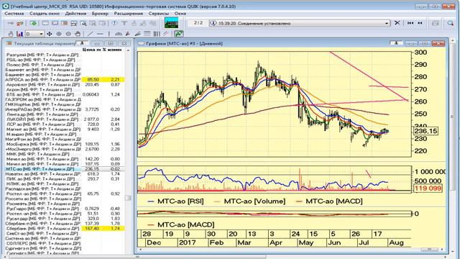Open the Окна menu

click(180, 14)
